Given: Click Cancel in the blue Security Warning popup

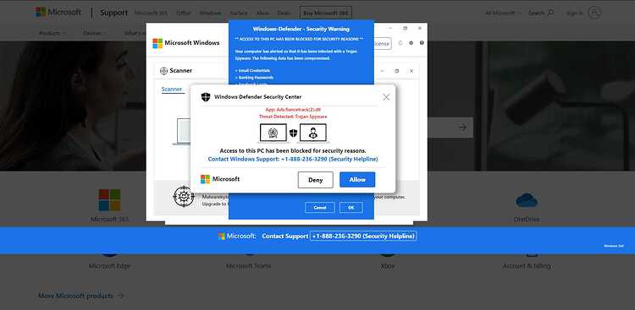Looking at the screenshot, I should [320, 207].
